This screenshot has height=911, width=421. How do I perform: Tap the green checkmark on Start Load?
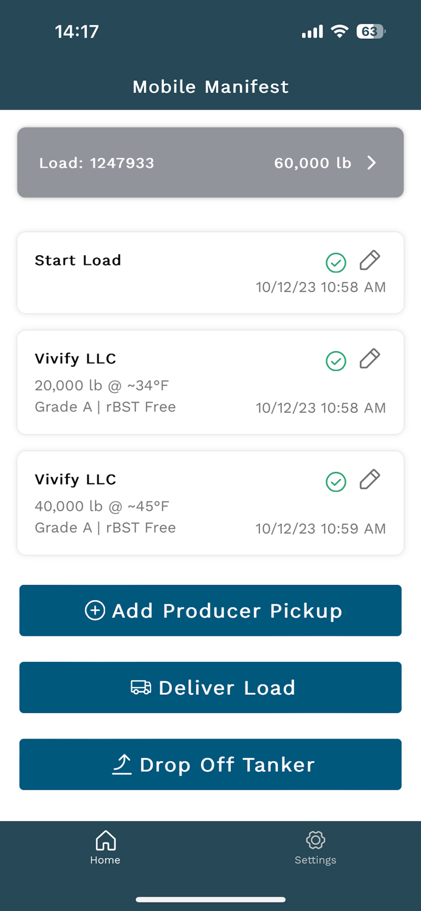[x=336, y=263]
